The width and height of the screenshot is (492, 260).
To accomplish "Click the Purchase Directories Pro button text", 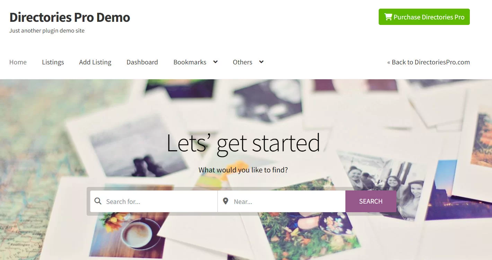I will (x=429, y=17).
